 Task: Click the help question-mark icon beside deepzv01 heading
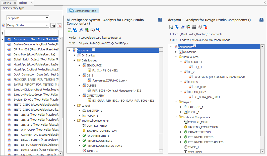coord(261,20)
